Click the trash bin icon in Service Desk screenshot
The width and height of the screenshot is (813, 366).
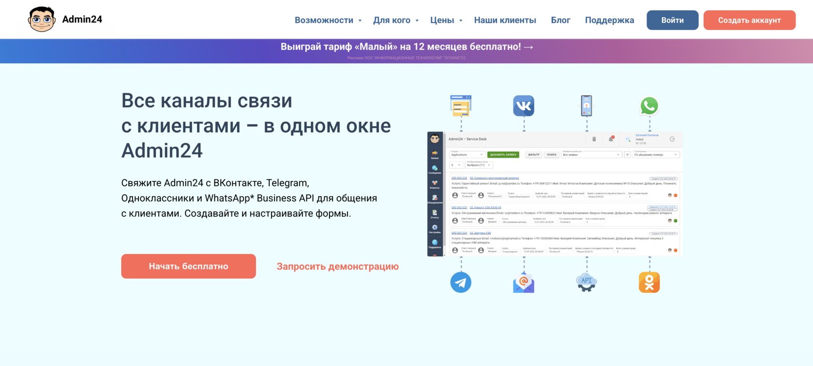coord(594,139)
